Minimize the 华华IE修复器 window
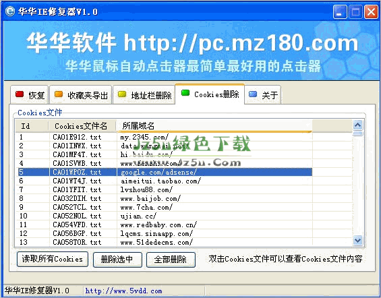The image size is (381, 298). 340,11
